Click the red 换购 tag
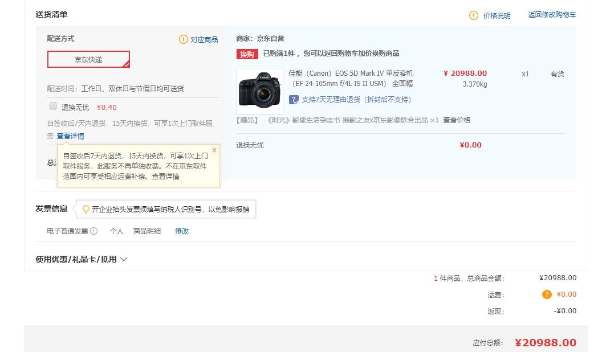Viewport: 598px width, 352px height. pyautogui.click(x=247, y=54)
